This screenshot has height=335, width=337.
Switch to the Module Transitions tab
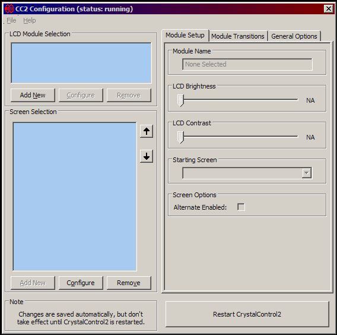[x=238, y=36]
